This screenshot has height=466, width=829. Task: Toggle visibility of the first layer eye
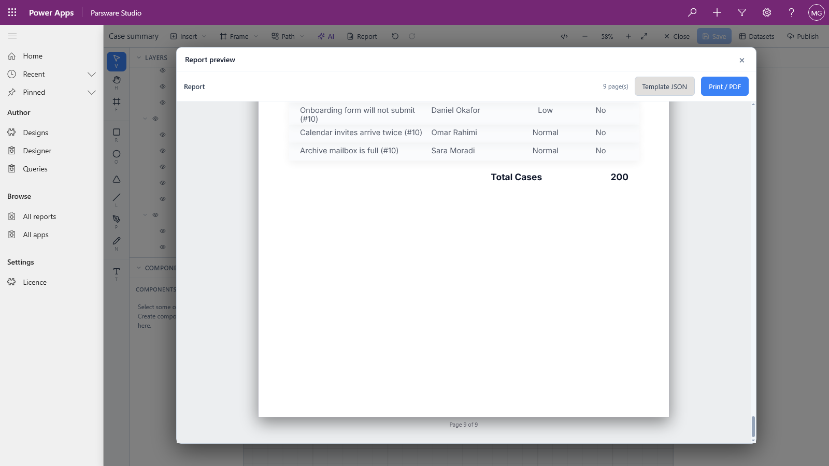click(x=163, y=70)
